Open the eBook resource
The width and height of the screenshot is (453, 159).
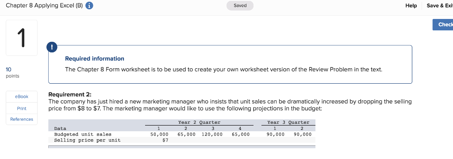point(22,96)
